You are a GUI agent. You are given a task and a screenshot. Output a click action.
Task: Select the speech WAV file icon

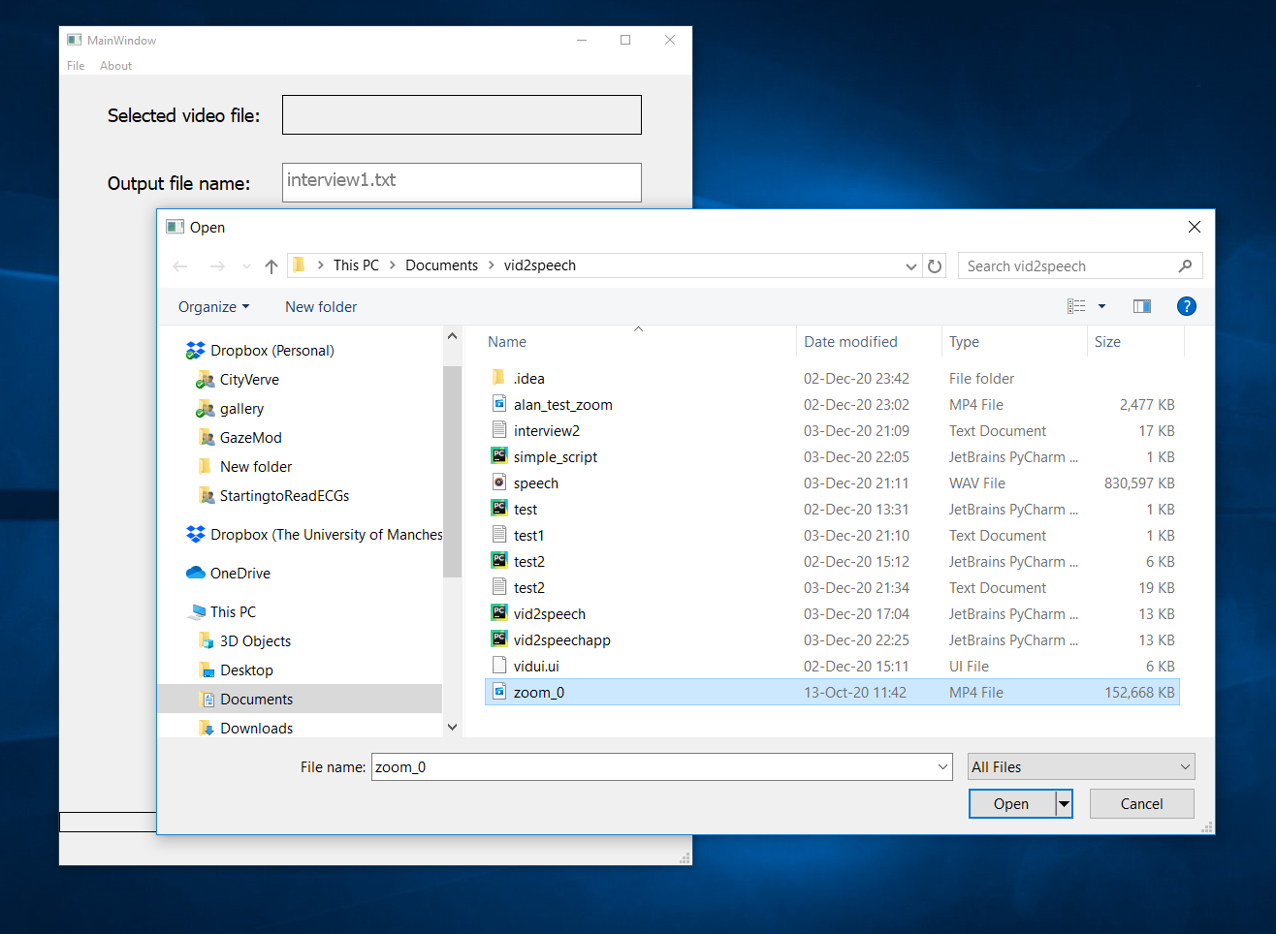point(499,483)
